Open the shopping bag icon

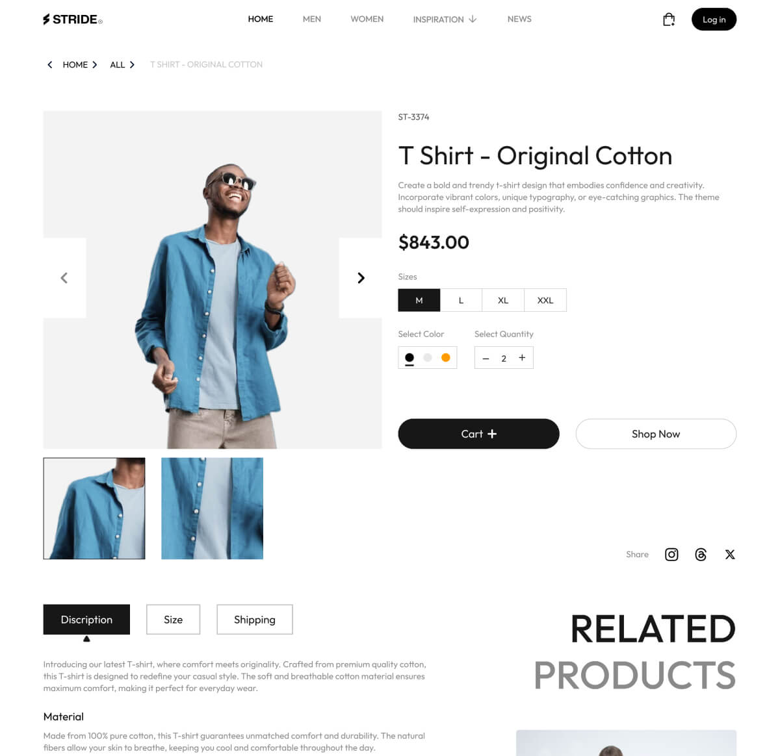(x=668, y=19)
